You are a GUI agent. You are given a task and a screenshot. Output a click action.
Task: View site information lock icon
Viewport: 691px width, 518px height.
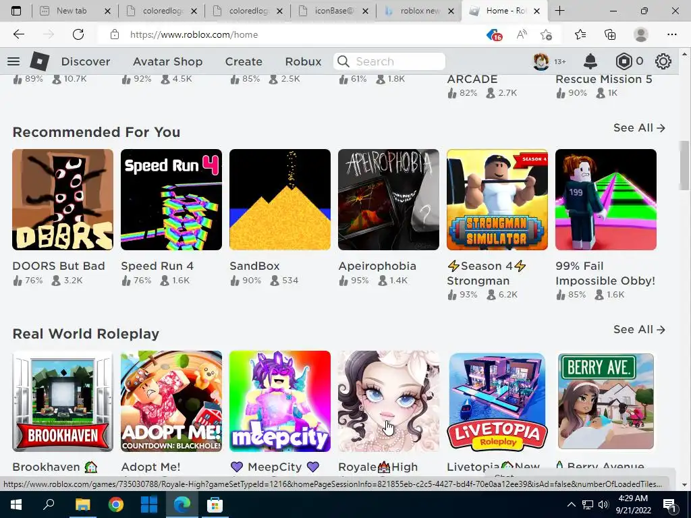tap(115, 34)
